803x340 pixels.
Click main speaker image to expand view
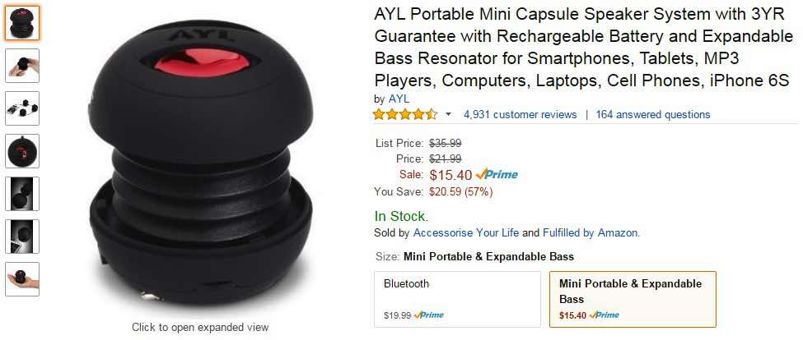[x=200, y=163]
